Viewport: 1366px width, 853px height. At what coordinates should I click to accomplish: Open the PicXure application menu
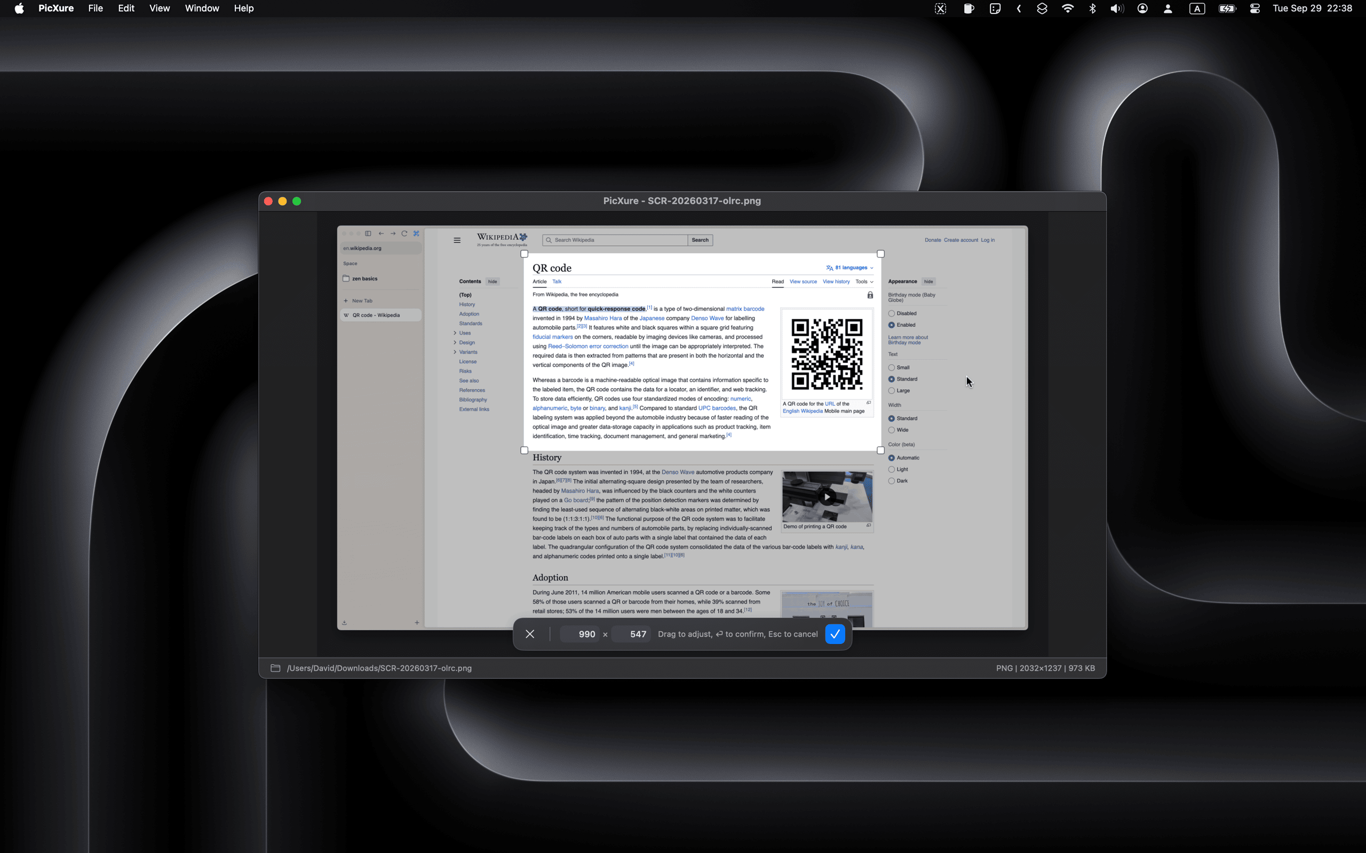pos(56,9)
